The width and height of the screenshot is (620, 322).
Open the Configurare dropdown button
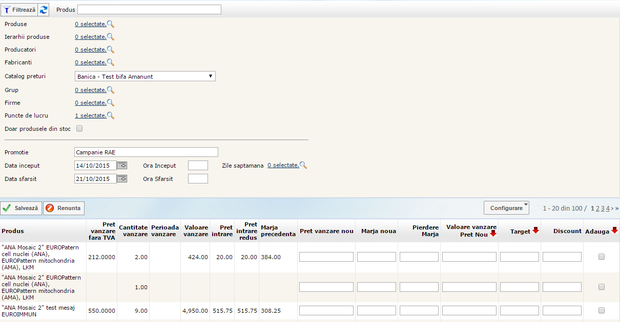(x=506, y=208)
